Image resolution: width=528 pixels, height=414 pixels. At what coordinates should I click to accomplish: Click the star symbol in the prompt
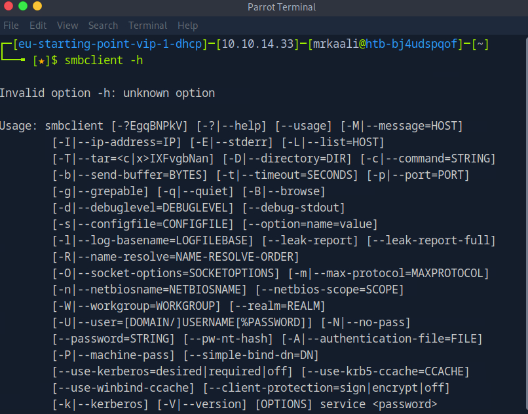pyautogui.click(x=39, y=61)
